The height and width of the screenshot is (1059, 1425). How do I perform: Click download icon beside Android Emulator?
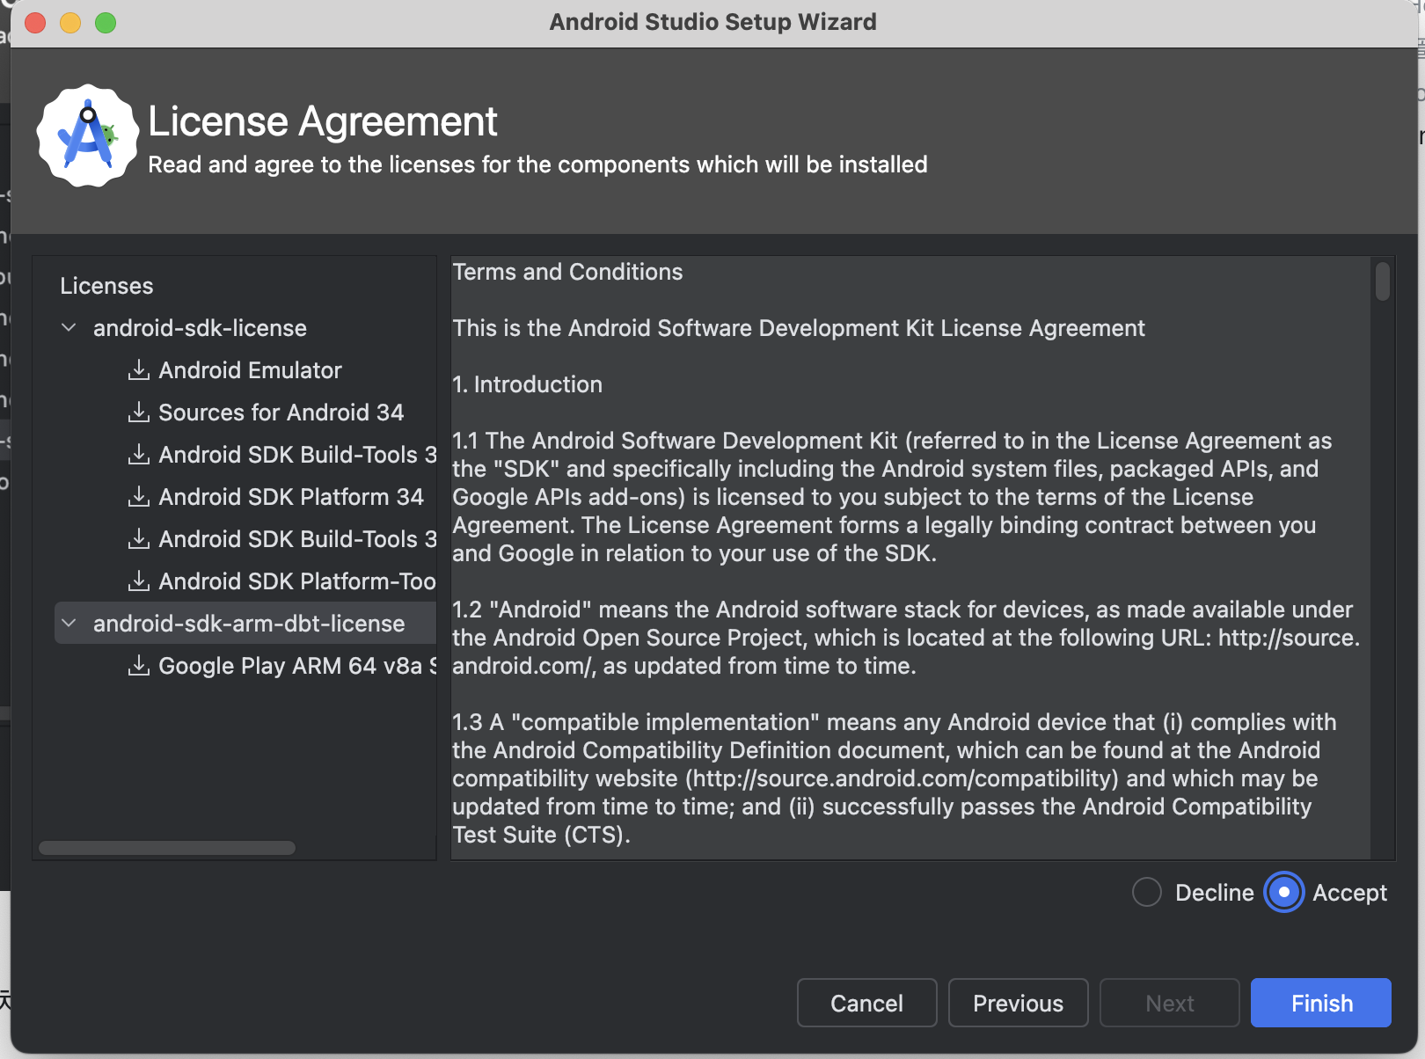click(x=139, y=370)
